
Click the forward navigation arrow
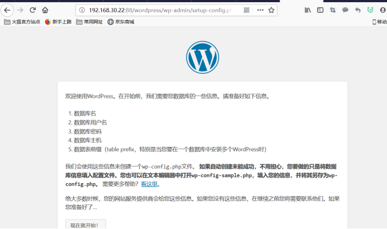click(20, 10)
